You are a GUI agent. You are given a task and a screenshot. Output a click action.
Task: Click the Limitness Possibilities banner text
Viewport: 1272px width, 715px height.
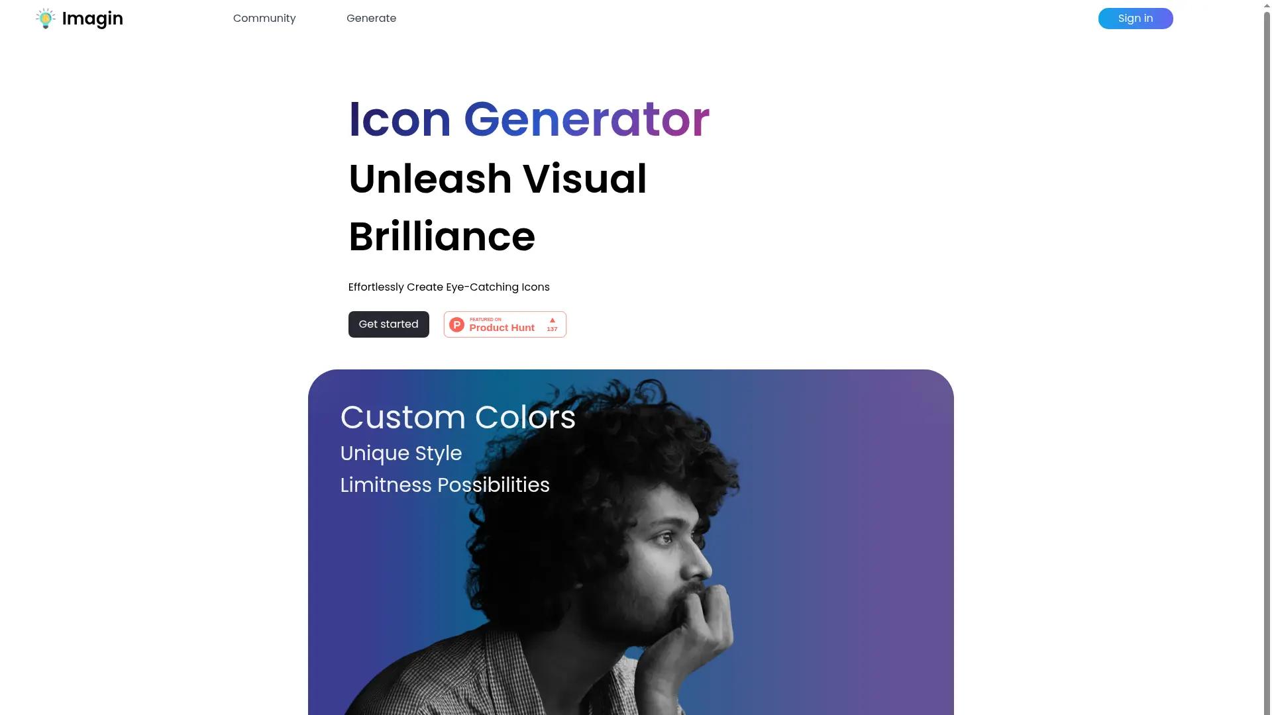445,485
